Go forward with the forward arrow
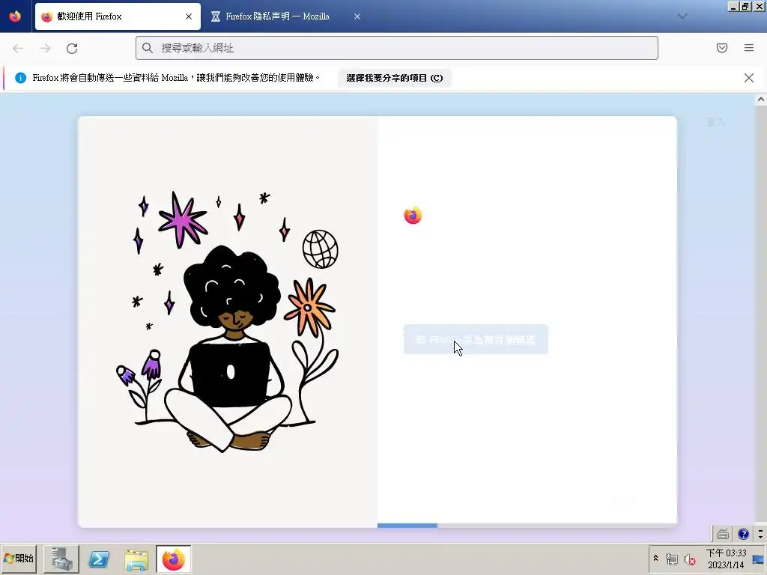This screenshot has height=575, width=767. (x=45, y=48)
